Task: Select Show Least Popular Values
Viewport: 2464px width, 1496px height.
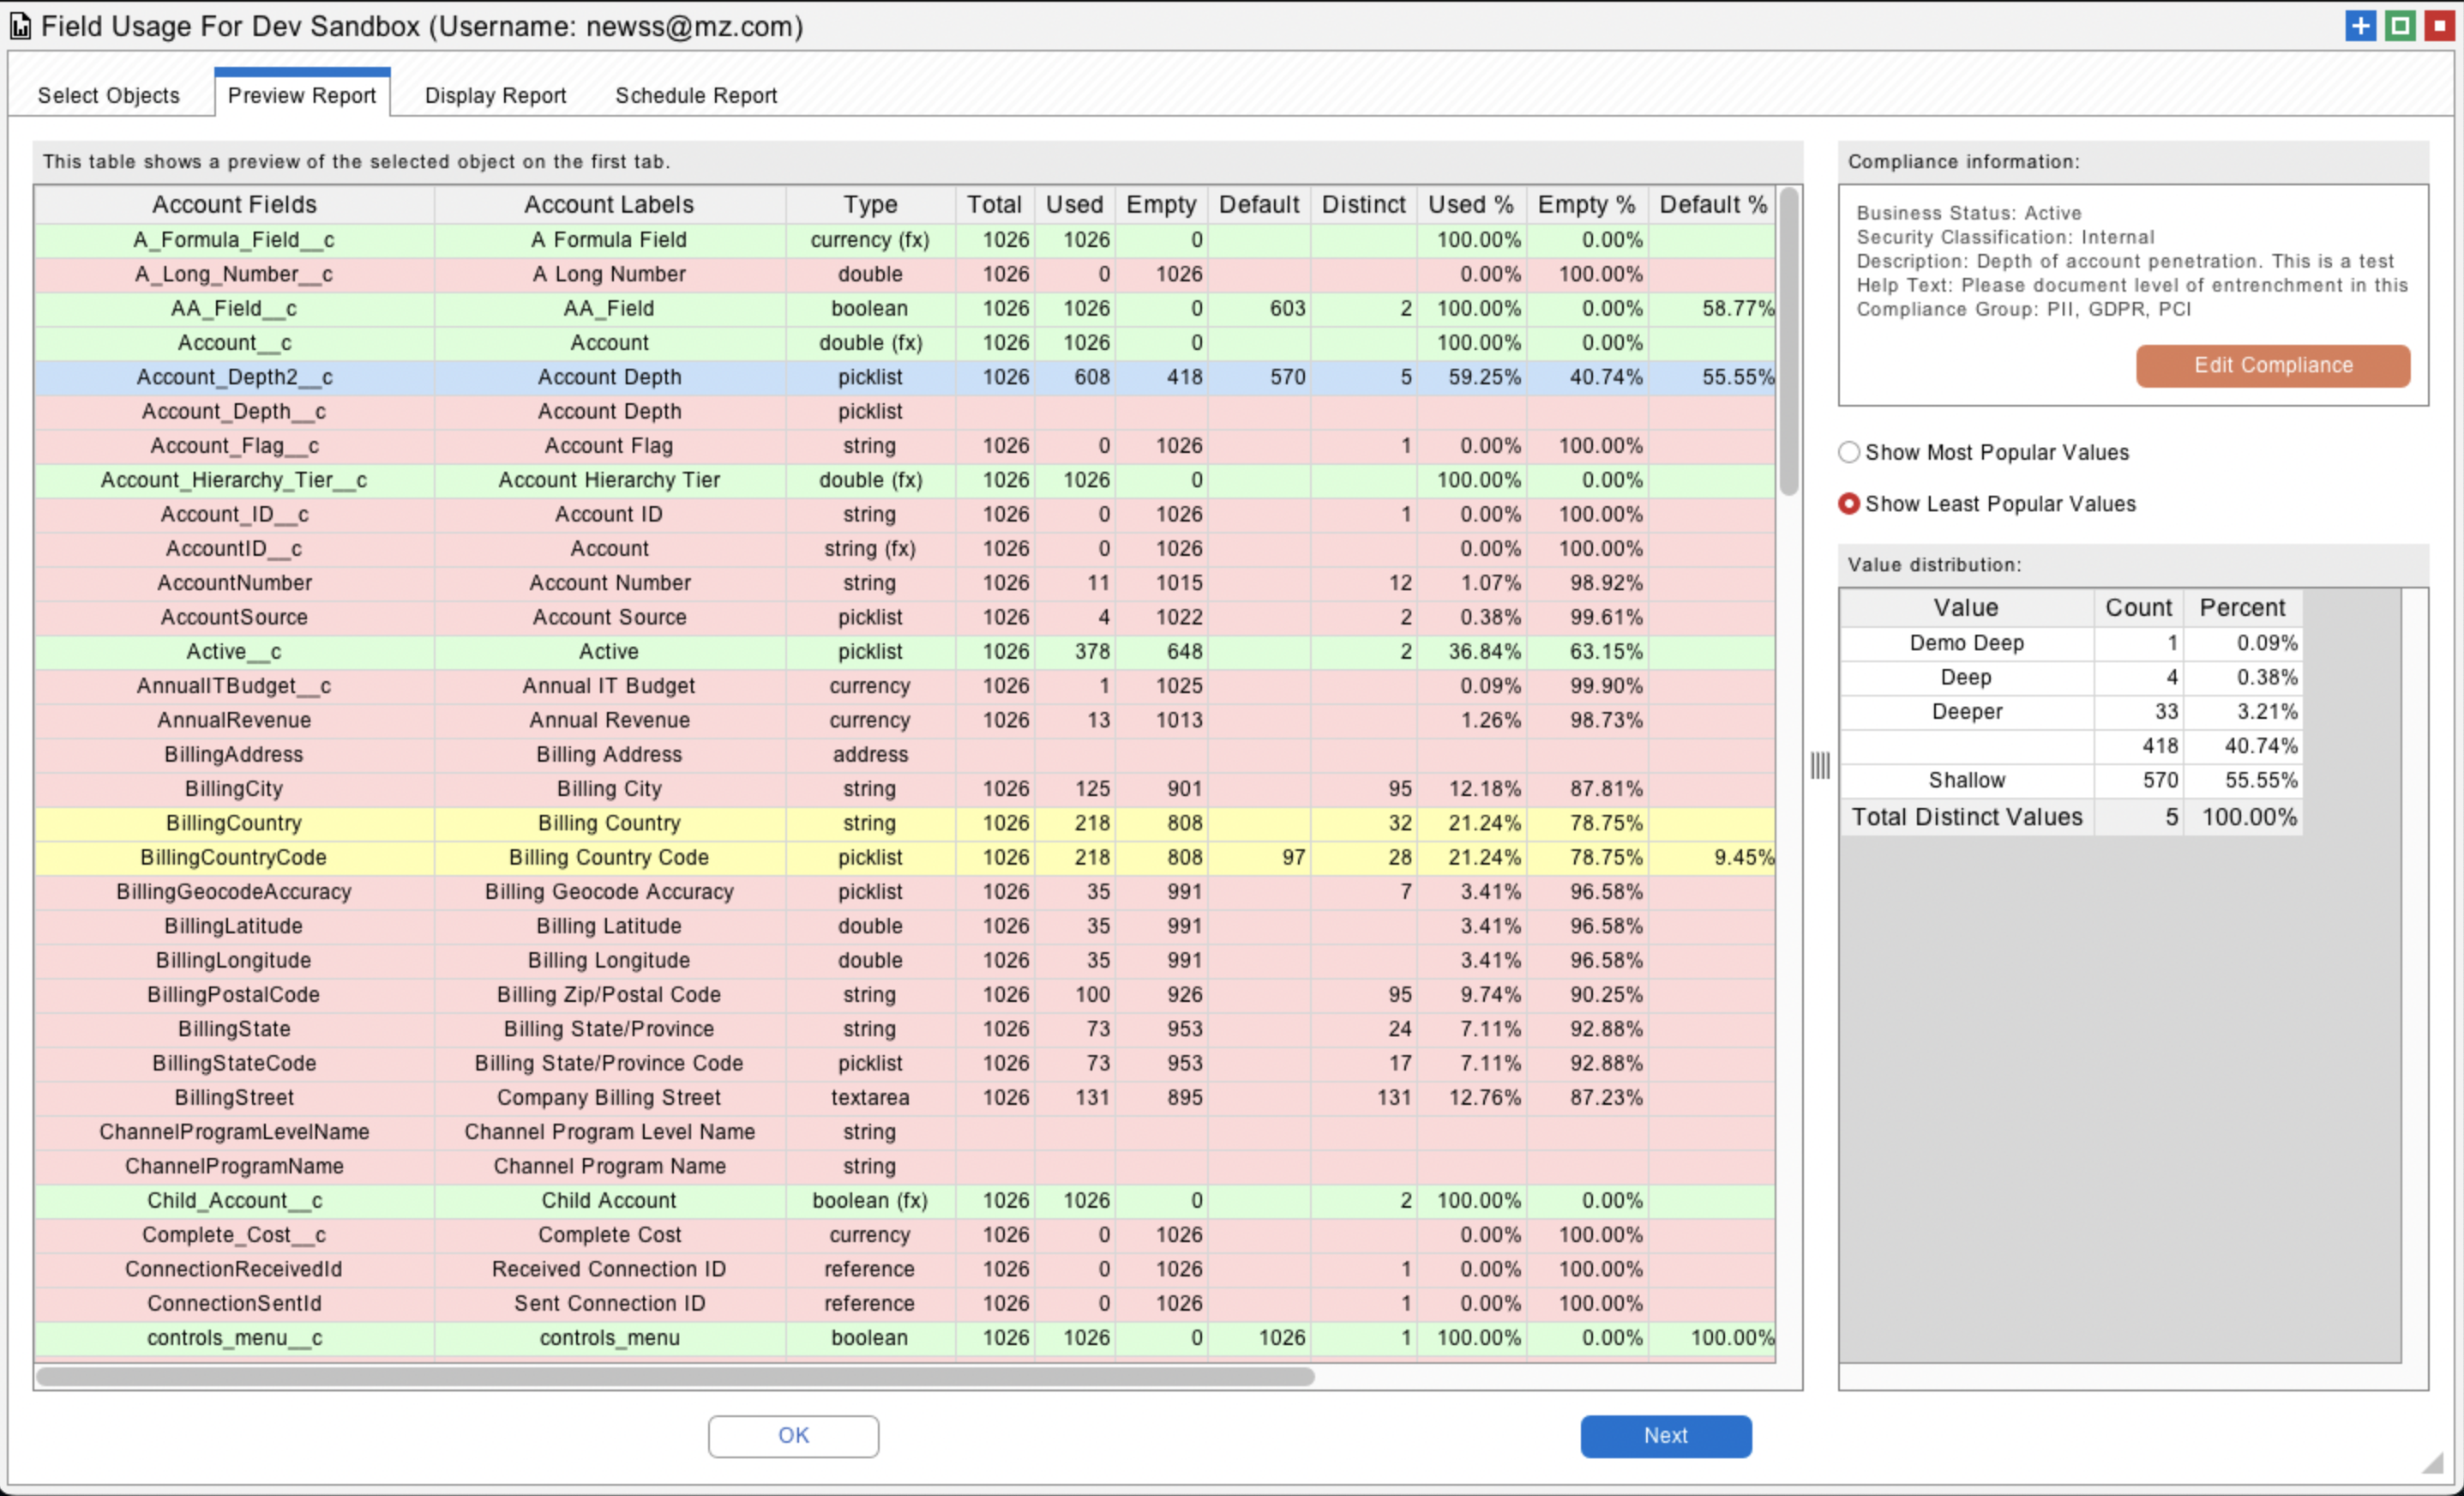Action: tap(1849, 504)
